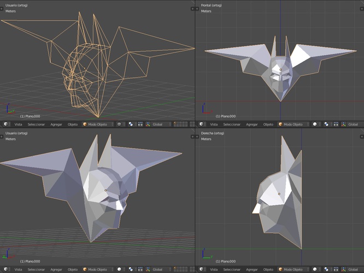
Task: Expand properties plus at Frontal viewport's right edge
Action: (362, 9)
